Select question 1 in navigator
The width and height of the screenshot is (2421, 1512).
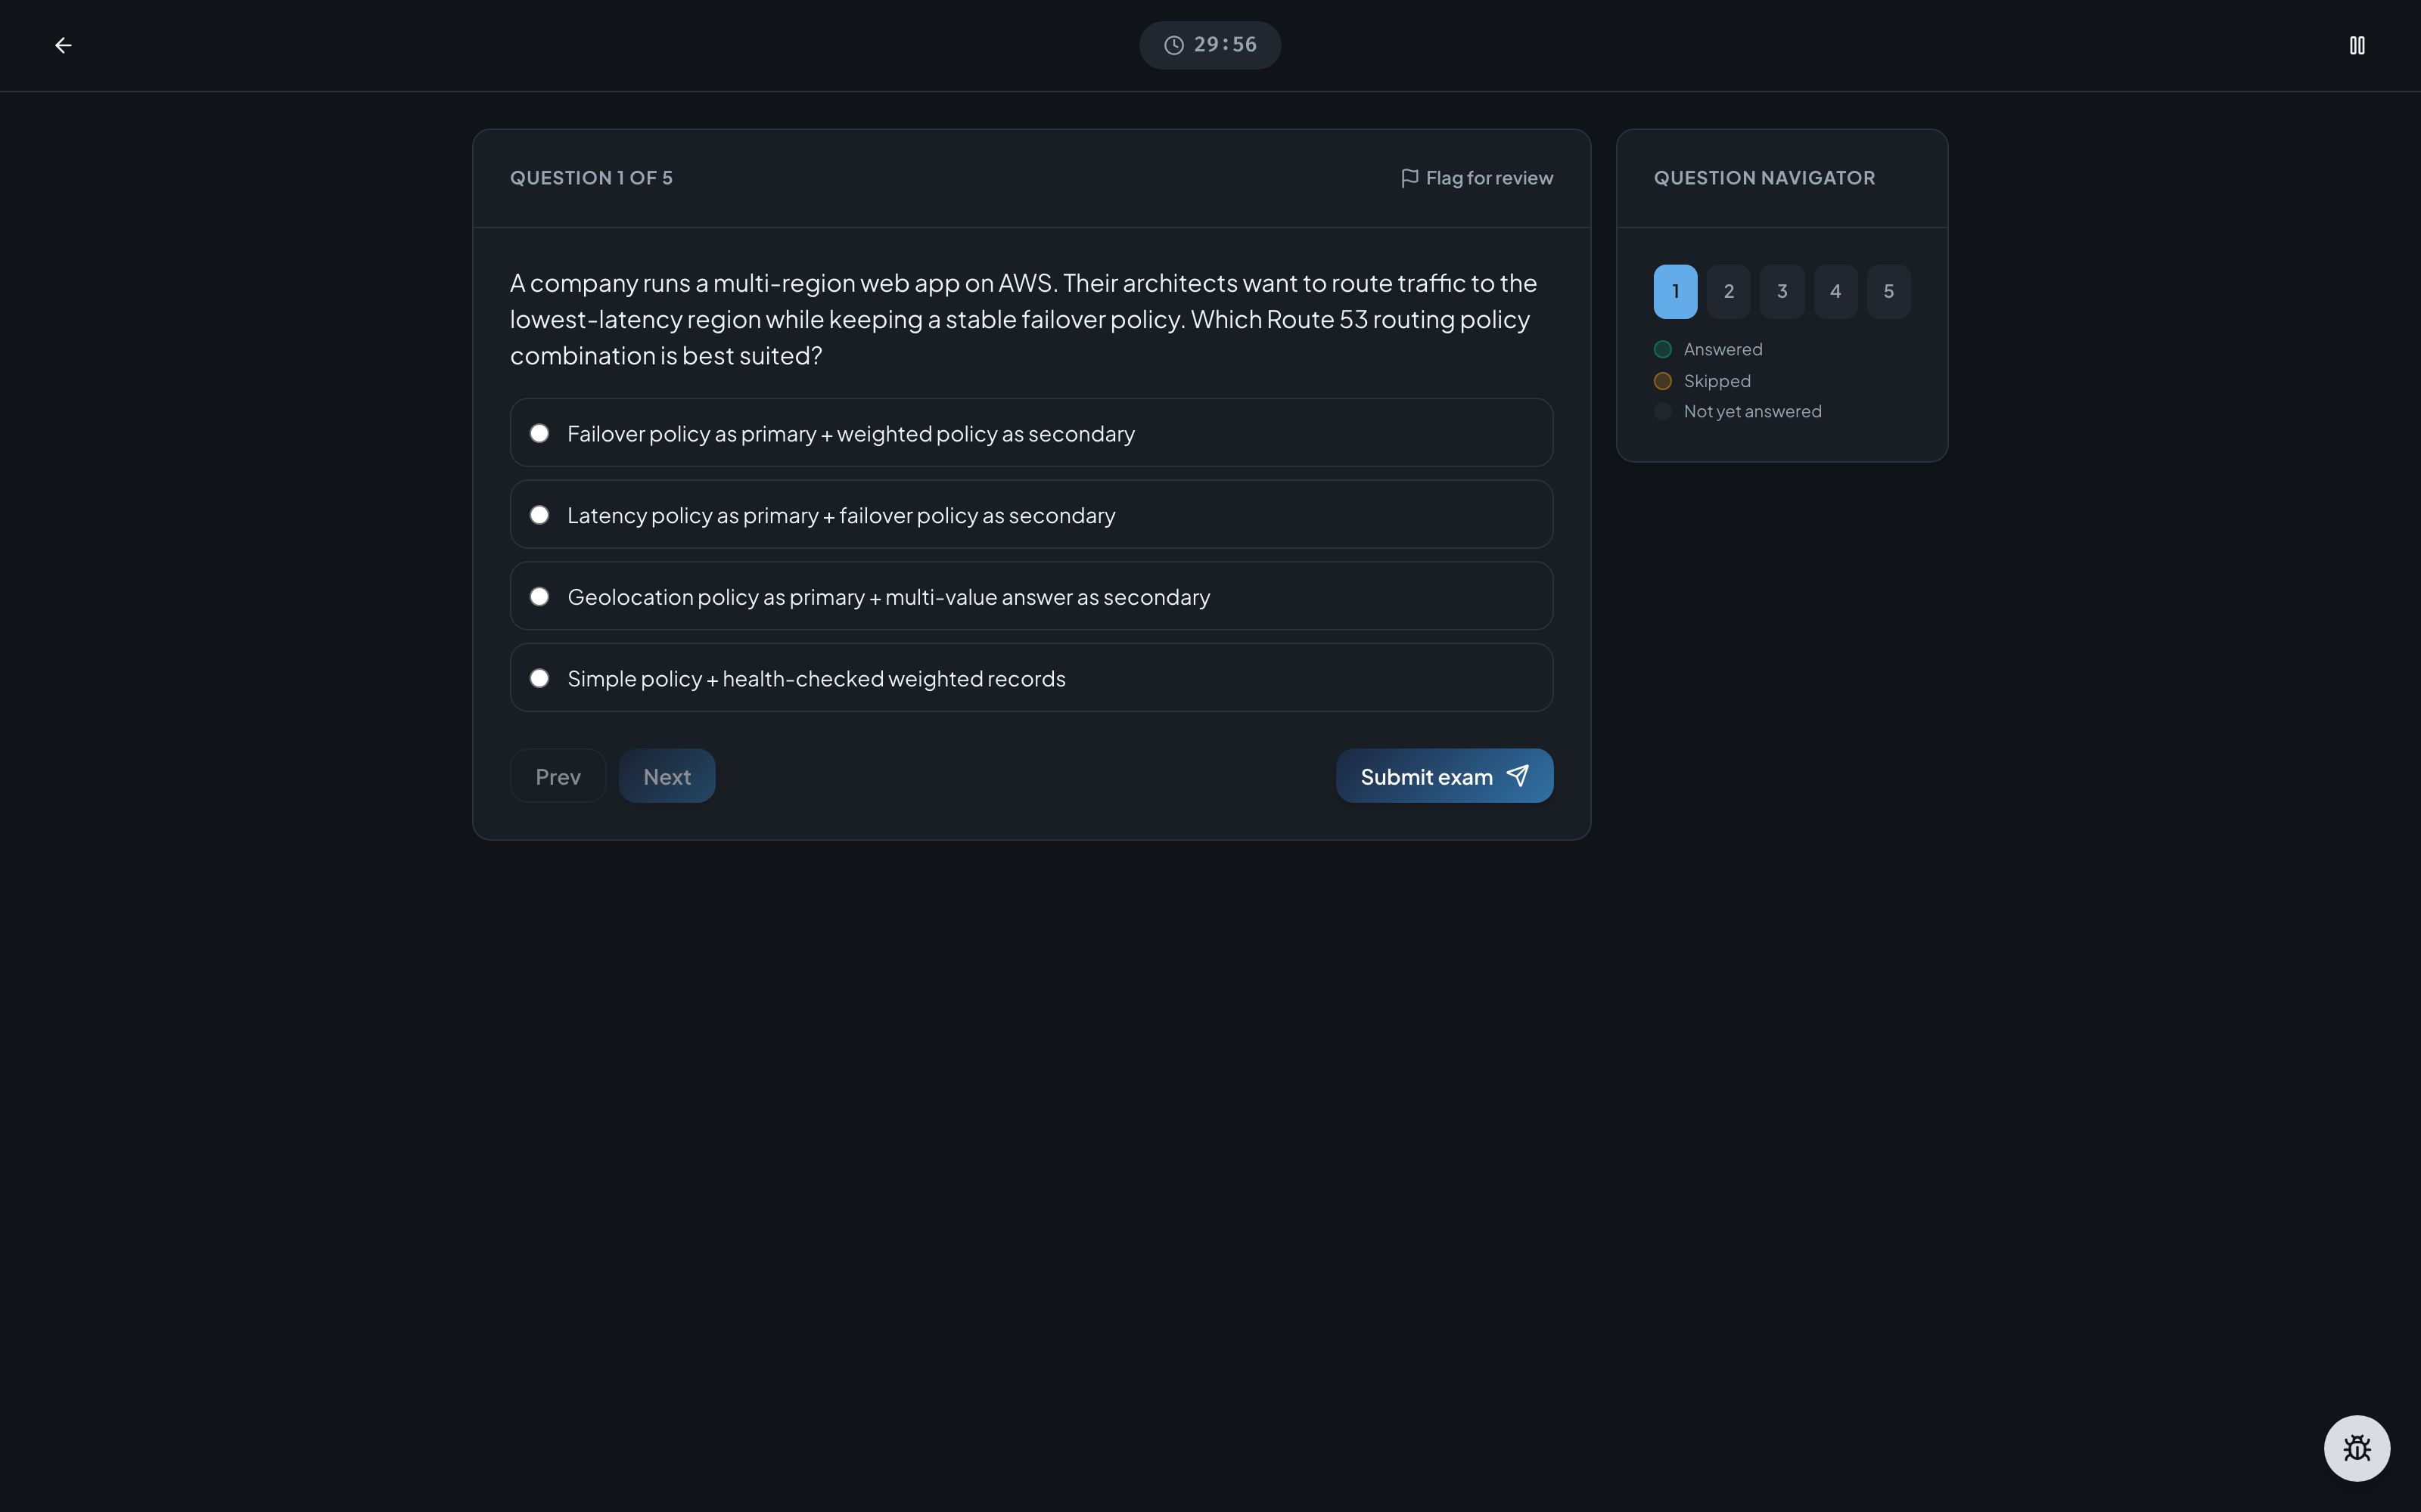pos(1676,292)
